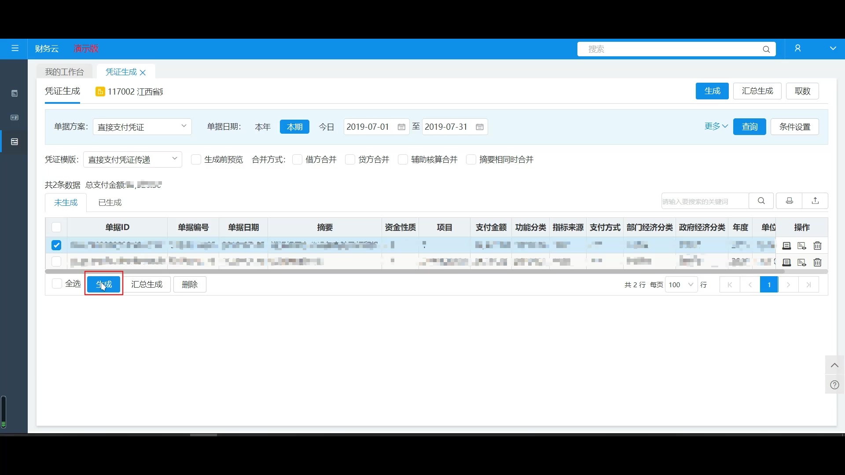Click page number 1 button
This screenshot has width=845, height=475.
769,285
